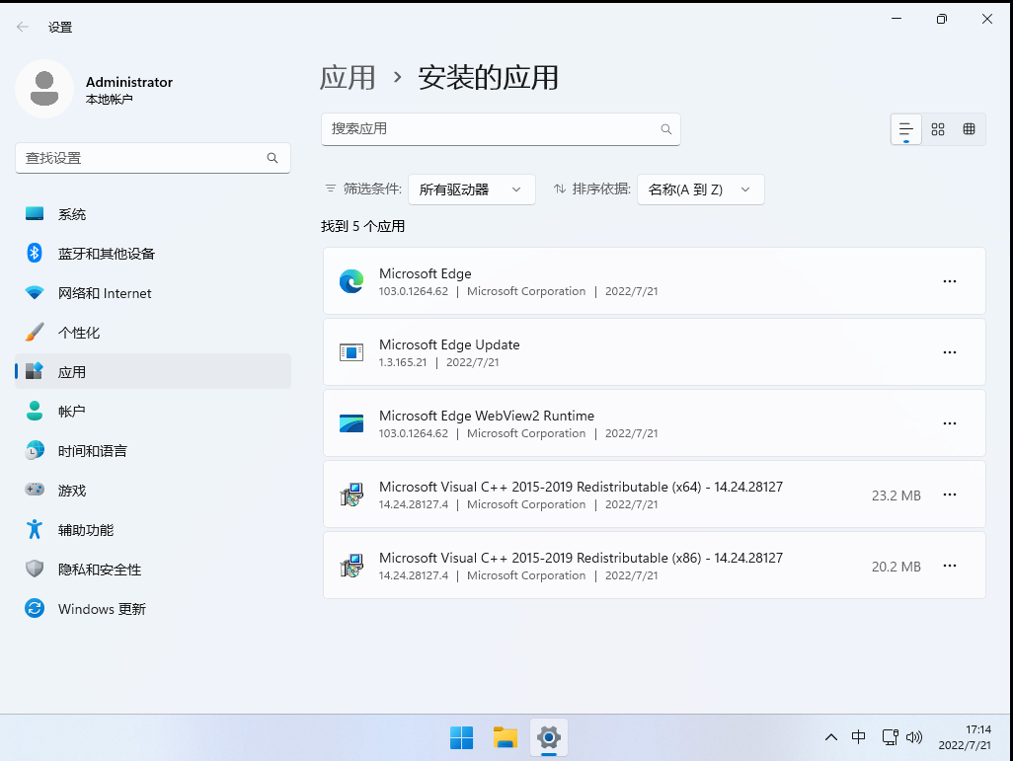This screenshot has width=1013, height=761.
Task: Click 找到 5 个应用 count text
Action: (363, 226)
